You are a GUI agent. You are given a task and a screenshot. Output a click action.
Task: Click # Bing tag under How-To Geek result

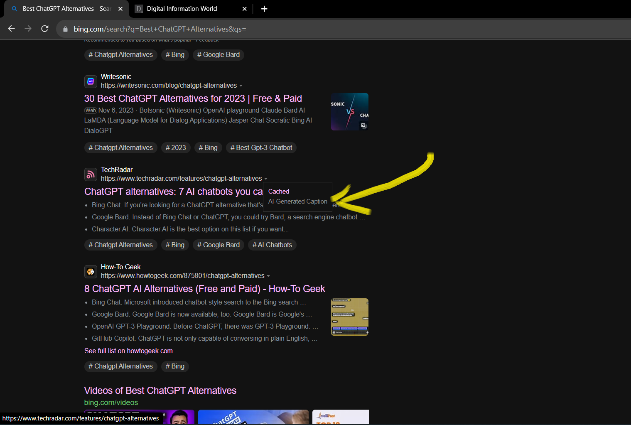(x=175, y=366)
